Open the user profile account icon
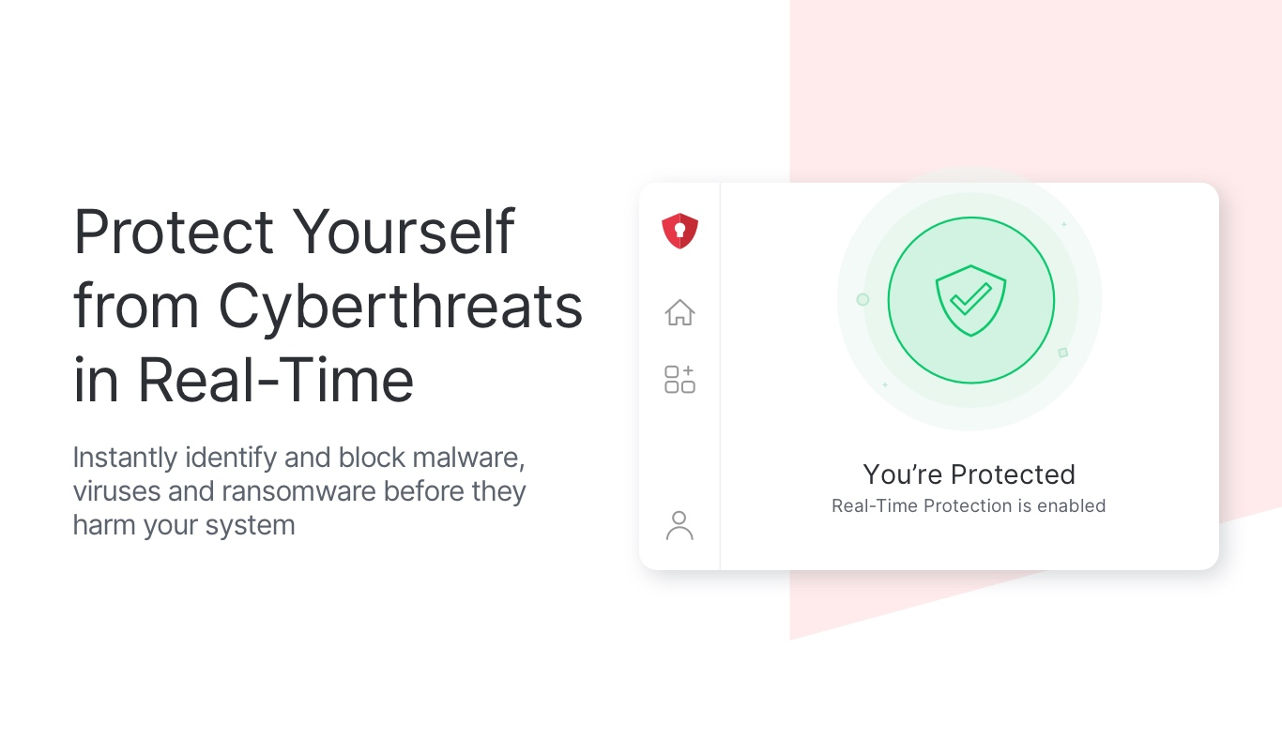1282x737 pixels. pyautogui.click(x=679, y=526)
